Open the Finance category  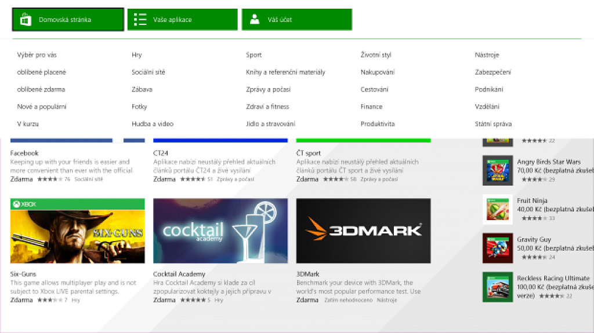[x=372, y=107]
